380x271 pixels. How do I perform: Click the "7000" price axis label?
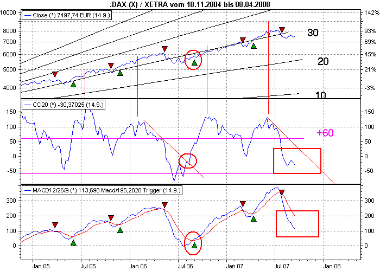pos(9,42)
